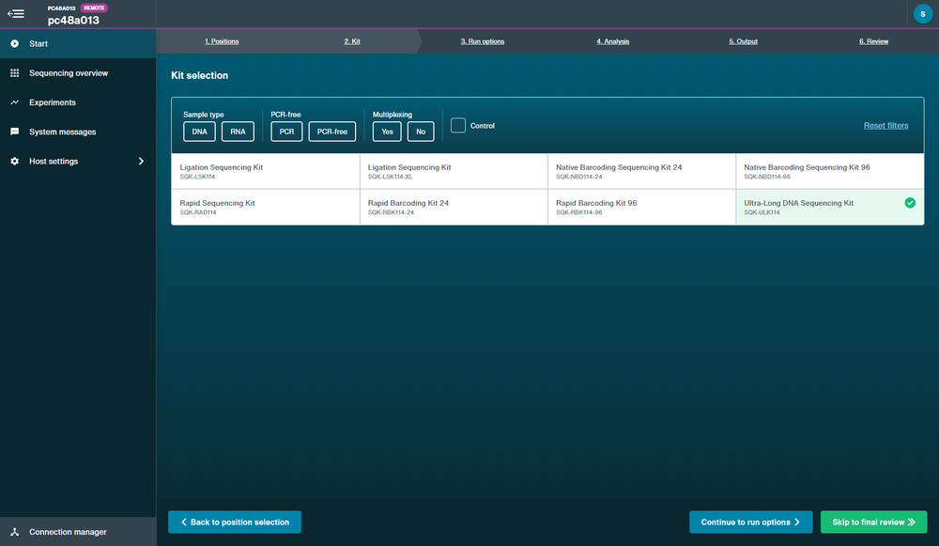Toggle the PCR-free filter button
Screen dimensions: 939x546
(332, 132)
